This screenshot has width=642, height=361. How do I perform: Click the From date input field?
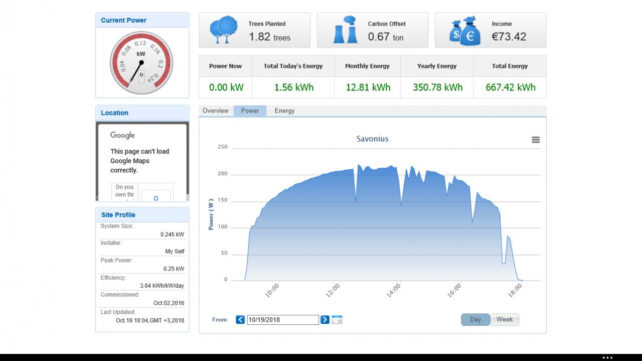point(283,320)
